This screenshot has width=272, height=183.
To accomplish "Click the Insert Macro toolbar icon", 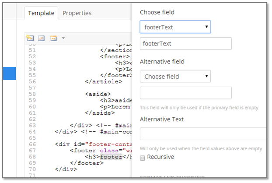I will coord(53,38).
